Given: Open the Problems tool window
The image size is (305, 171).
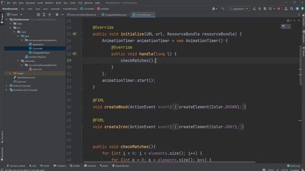Looking at the screenshot, I should coord(60,166).
